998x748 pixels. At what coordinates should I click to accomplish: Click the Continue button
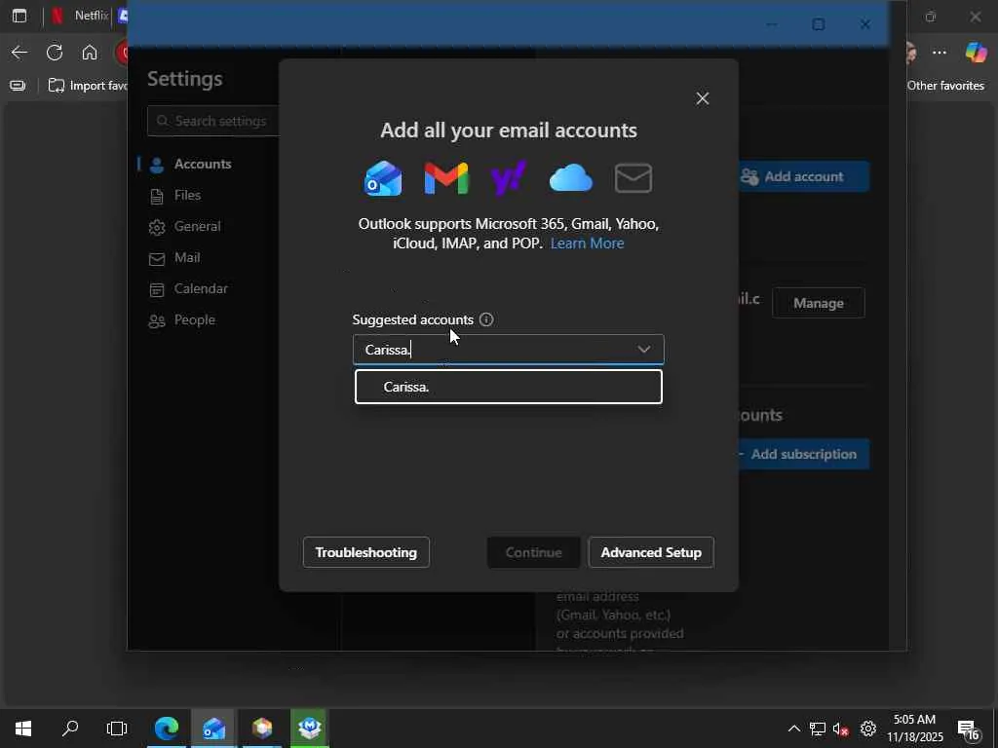pyautogui.click(x=533, y=552)
